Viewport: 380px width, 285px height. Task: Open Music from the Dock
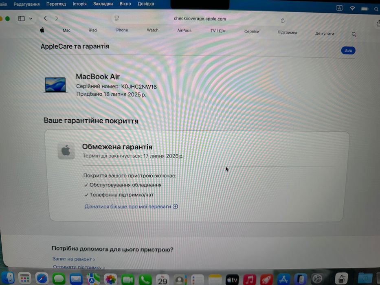click(x=249, y=280)
